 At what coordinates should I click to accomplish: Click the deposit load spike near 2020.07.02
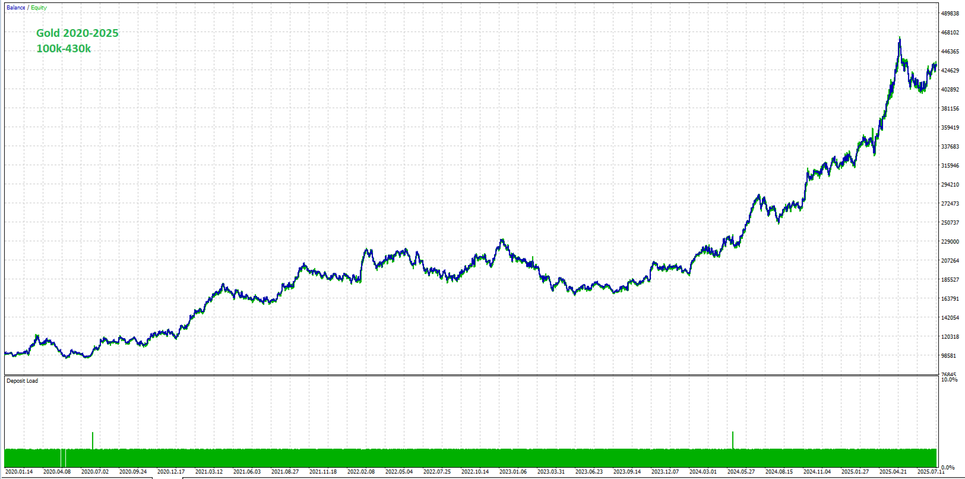pyautogui.click(x=93, y=440)
